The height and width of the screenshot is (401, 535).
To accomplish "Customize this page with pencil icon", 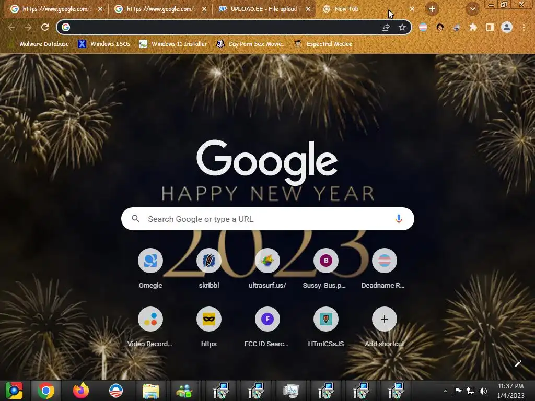I will tap(518, 363).
